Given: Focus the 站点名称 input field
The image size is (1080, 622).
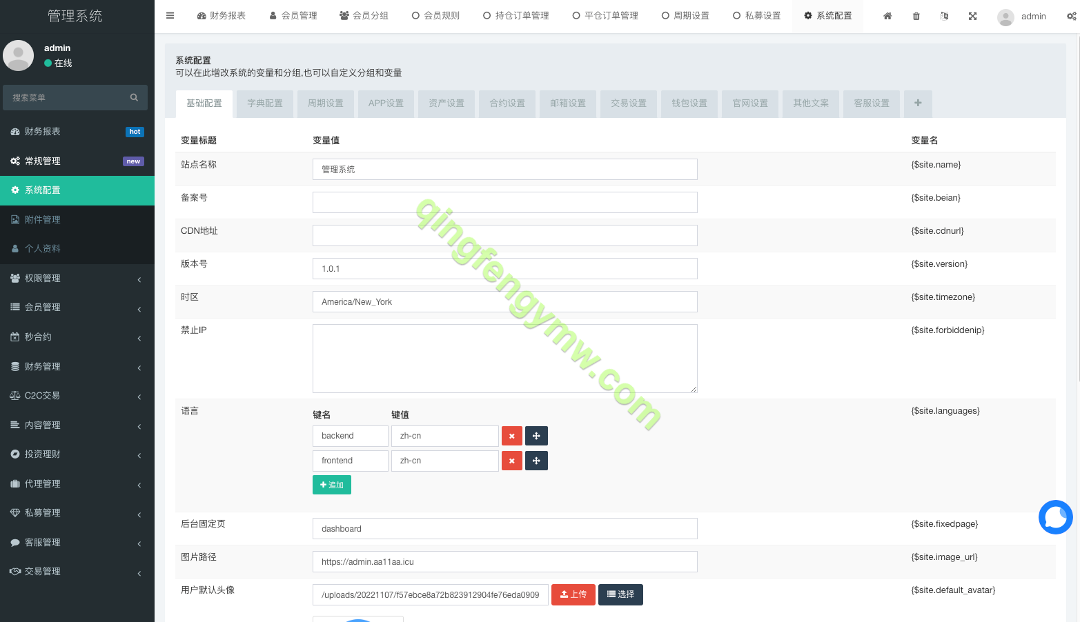Looking at the screenshot, I should click(505, 170).
